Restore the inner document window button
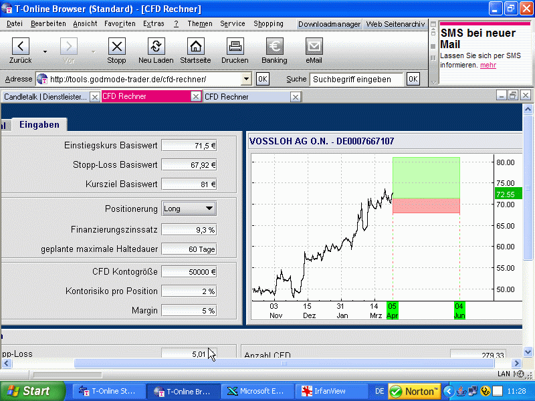The width and height of the screenshot is (535, 401). point(513,96)
